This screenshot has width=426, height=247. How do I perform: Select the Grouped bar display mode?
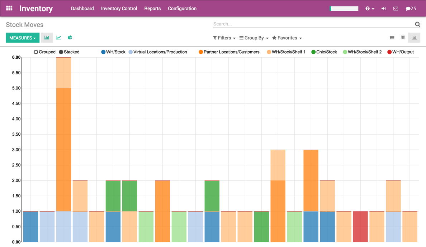coord(44,52)
